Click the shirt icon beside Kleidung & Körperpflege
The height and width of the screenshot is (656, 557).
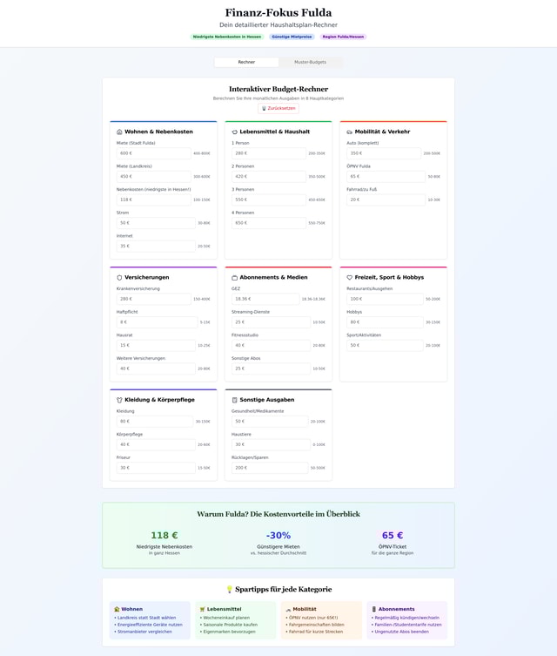[119, 400]
